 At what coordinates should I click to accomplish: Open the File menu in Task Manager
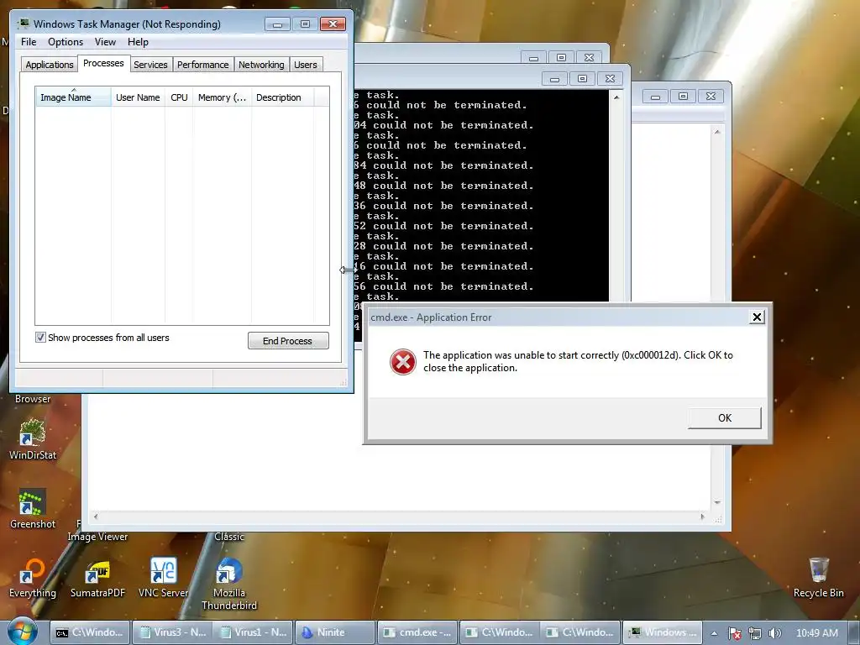29,42
